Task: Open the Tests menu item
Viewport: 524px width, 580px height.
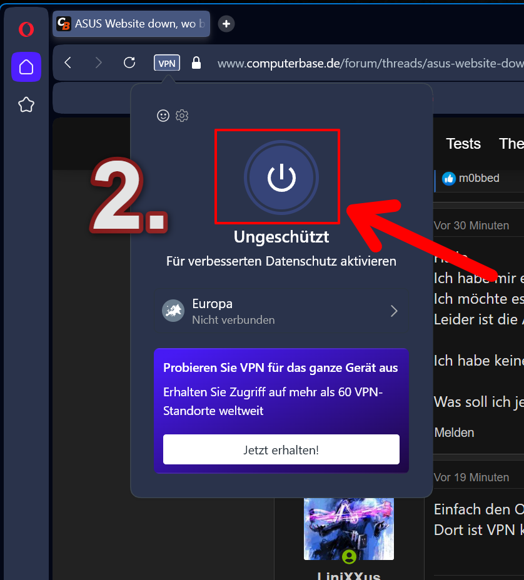Action: (463, 144)
